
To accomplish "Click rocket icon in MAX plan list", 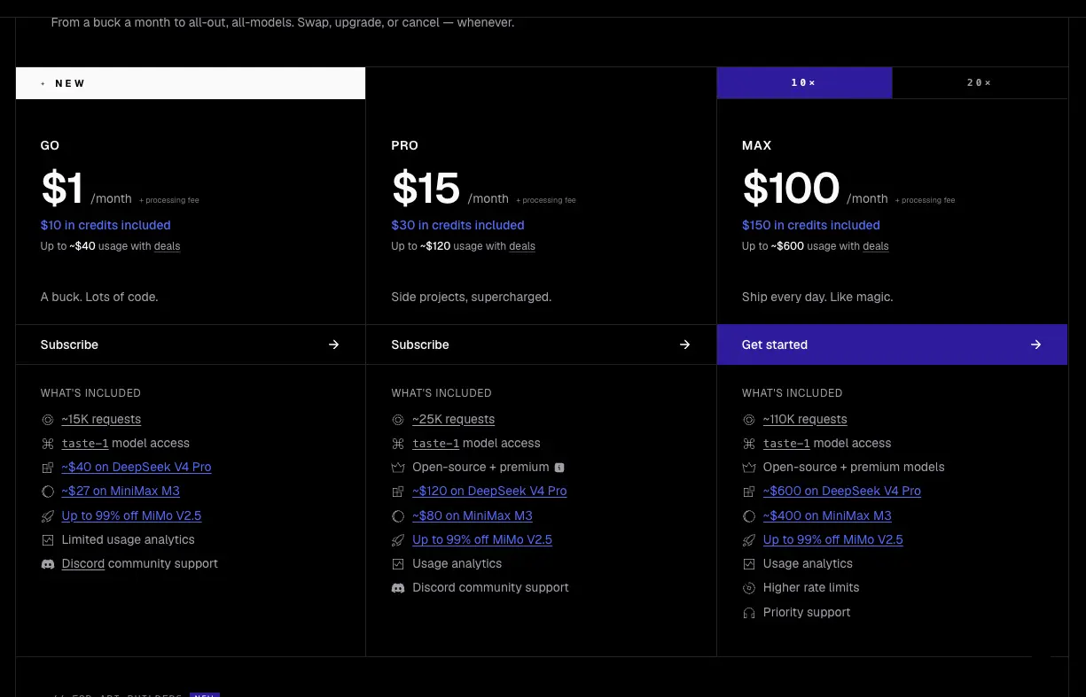I will tap(749, 539).
